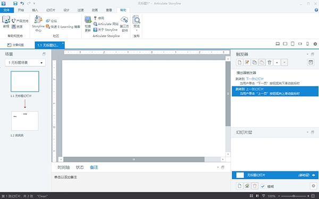
Task: Paste a trigger in the 触发器 panel
Action: coord(262,62)
